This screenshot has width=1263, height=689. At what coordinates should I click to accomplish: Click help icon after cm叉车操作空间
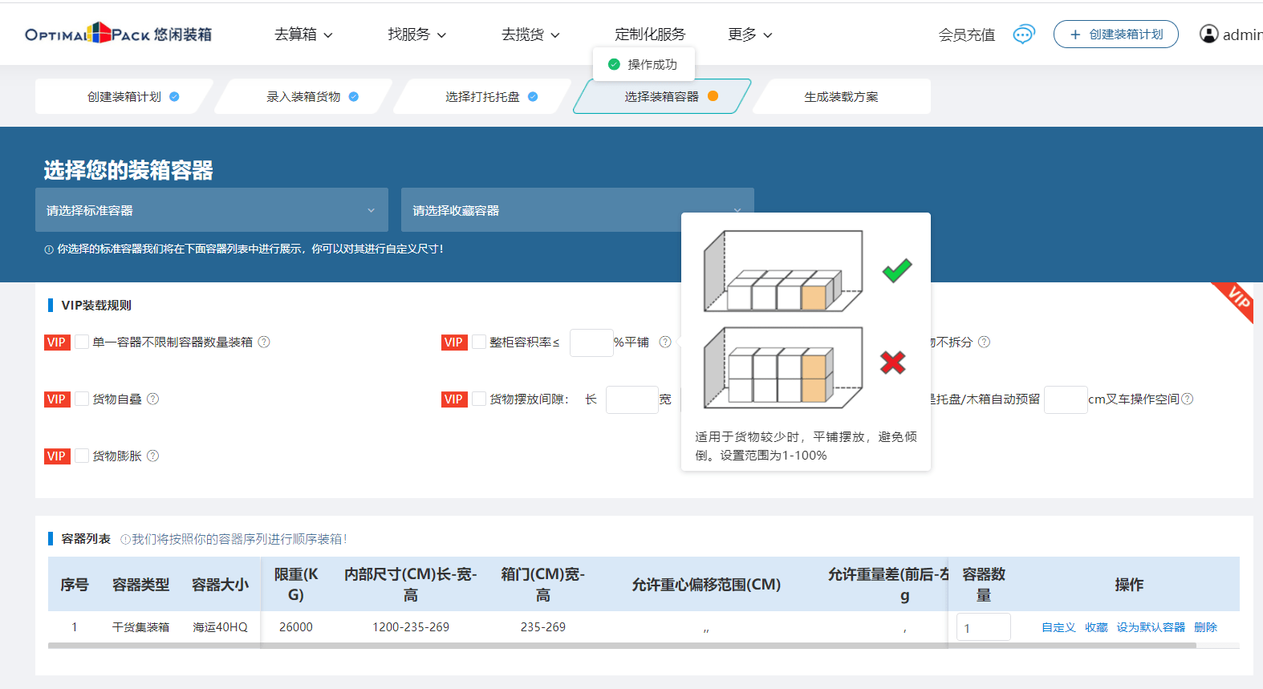point(1188,399)
